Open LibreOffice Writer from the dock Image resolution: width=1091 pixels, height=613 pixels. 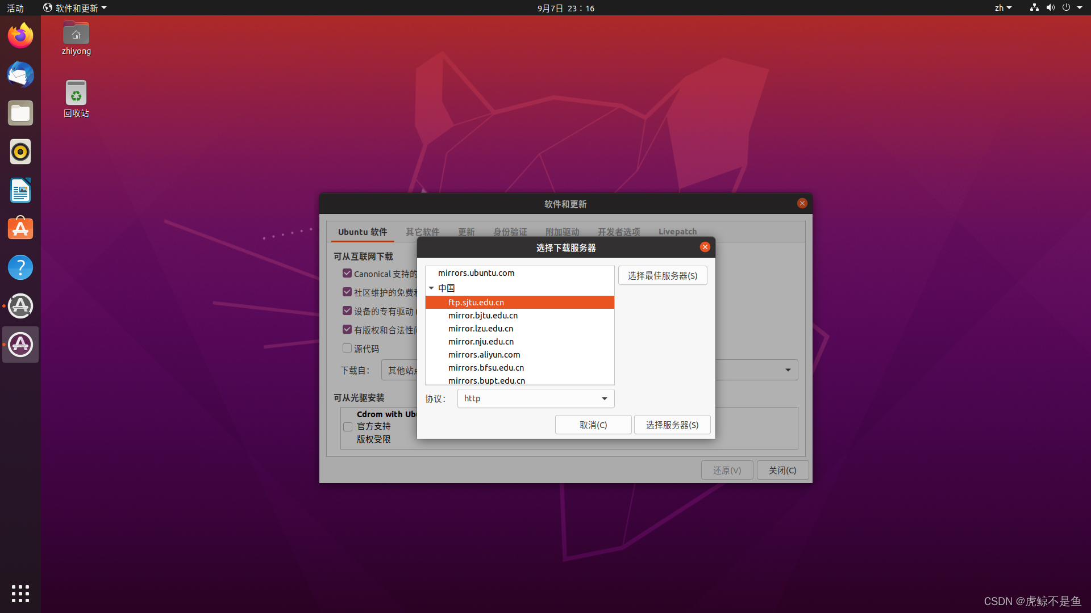click(x=20, y=190)
